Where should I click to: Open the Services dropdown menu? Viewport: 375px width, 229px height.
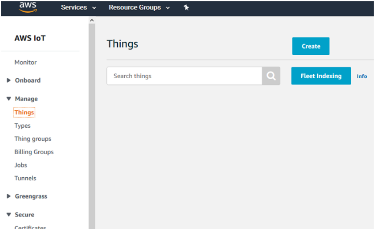pyautogui.click(x=79, y=7)
